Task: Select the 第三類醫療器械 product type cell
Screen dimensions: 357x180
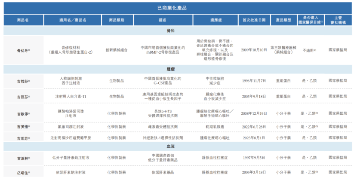Action: point(283,50)
